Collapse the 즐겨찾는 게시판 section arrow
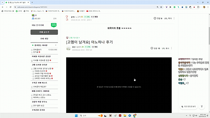Image resolution: width=210 pixels, height=118 pixels. (x=56, y=45)
